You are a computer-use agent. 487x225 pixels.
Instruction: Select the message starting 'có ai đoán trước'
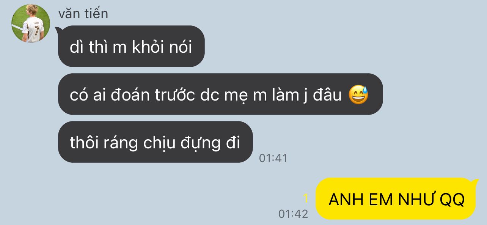coord(220,94)
